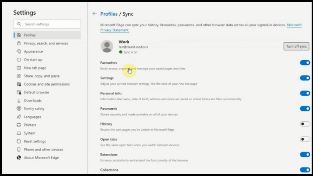Click the Favourites sync option label
The width and height of the screenshot is (313, 176).
click(109, 63)
